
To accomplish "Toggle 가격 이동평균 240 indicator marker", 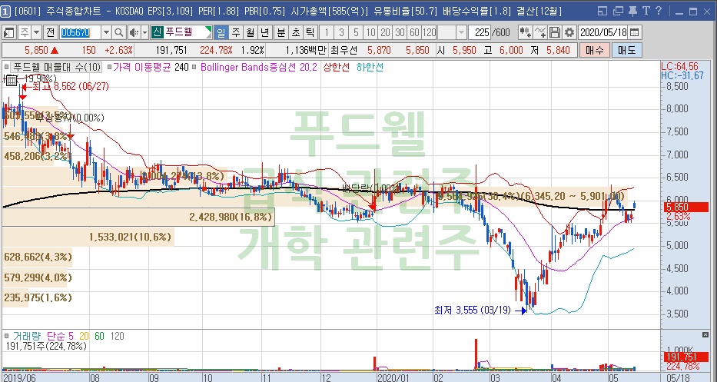I will (x=109, y=67).
